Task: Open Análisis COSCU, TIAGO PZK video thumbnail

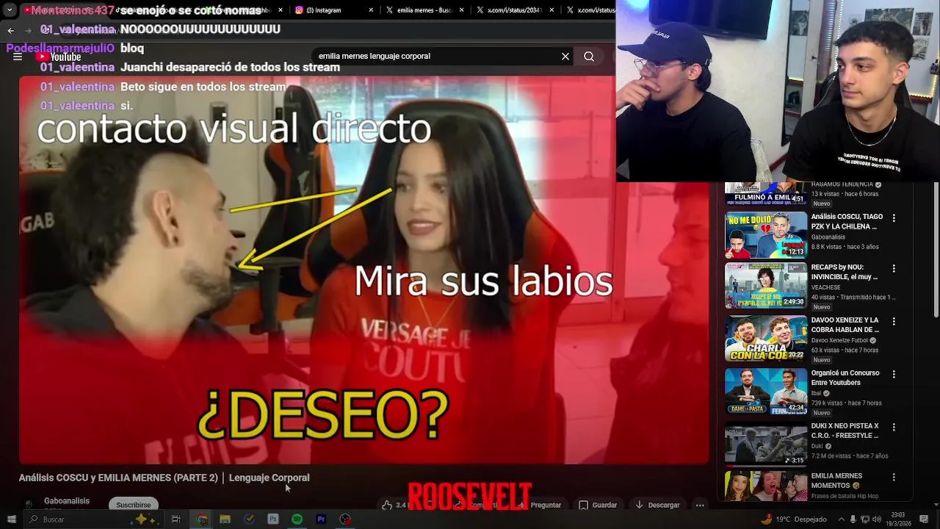Action: pos(766,235)
